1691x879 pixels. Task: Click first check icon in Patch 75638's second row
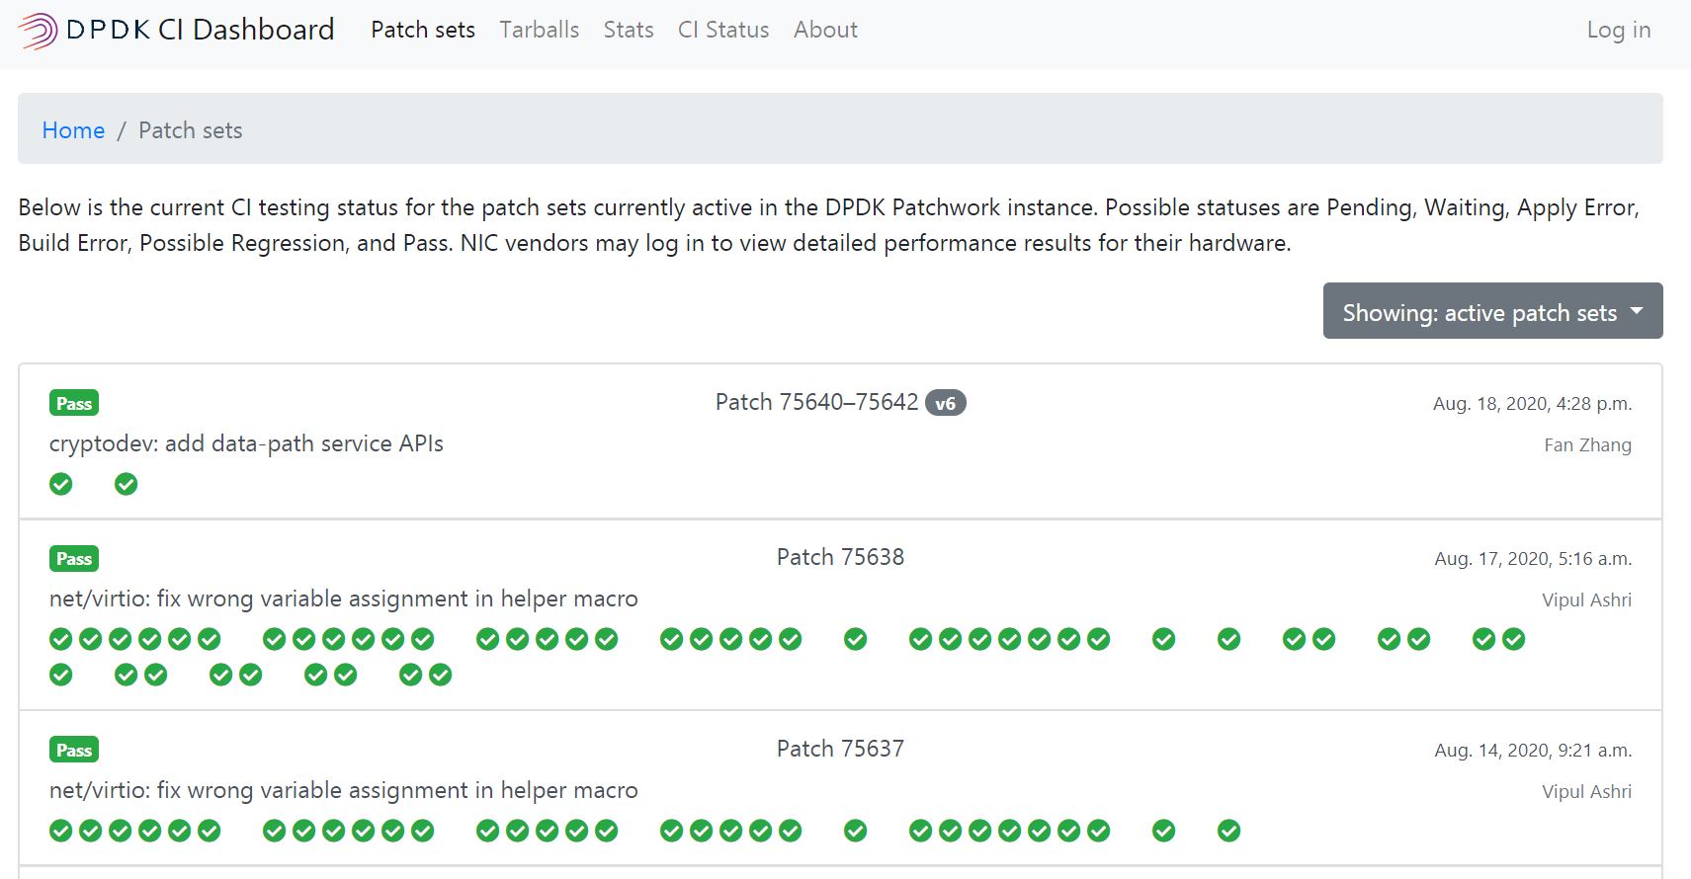tap(61, 675)
